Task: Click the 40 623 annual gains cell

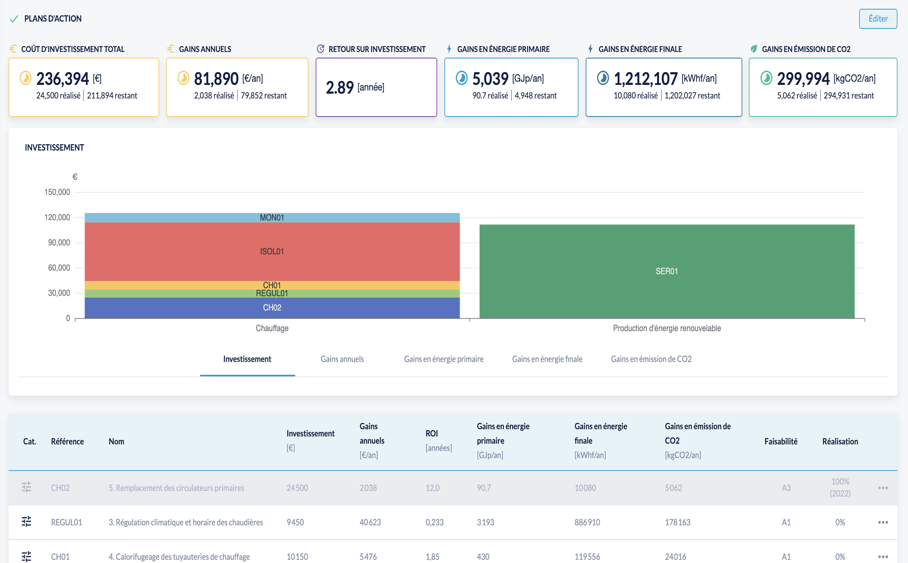Action: (370, 522)
